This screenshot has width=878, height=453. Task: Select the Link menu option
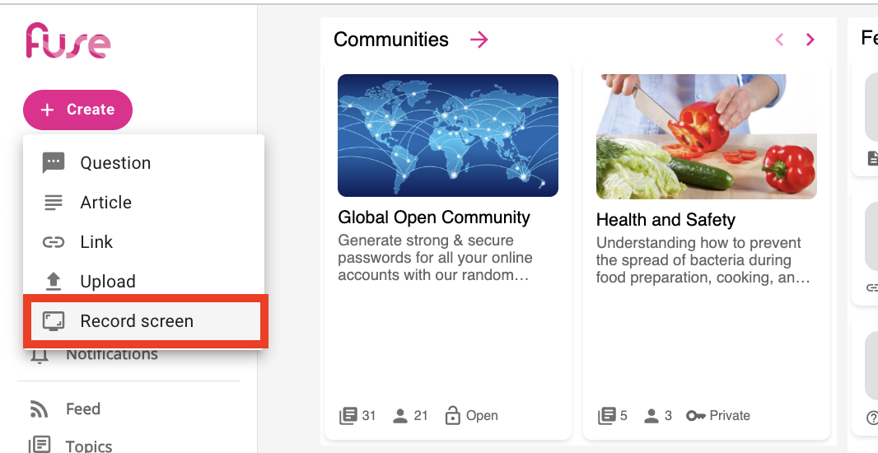pyautogui.click(x=96, y=242)
